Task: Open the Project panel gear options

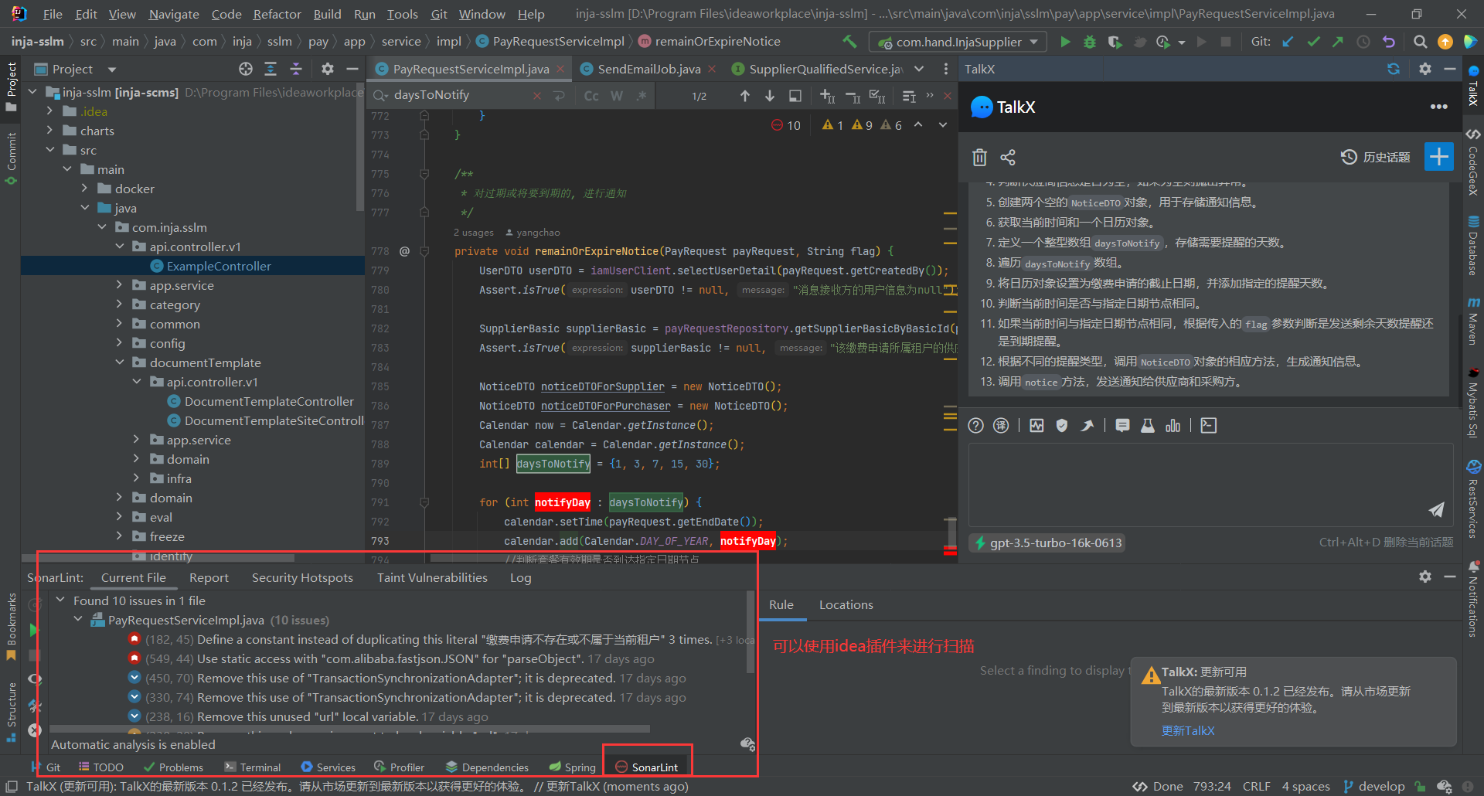Action: pos(328,69)
